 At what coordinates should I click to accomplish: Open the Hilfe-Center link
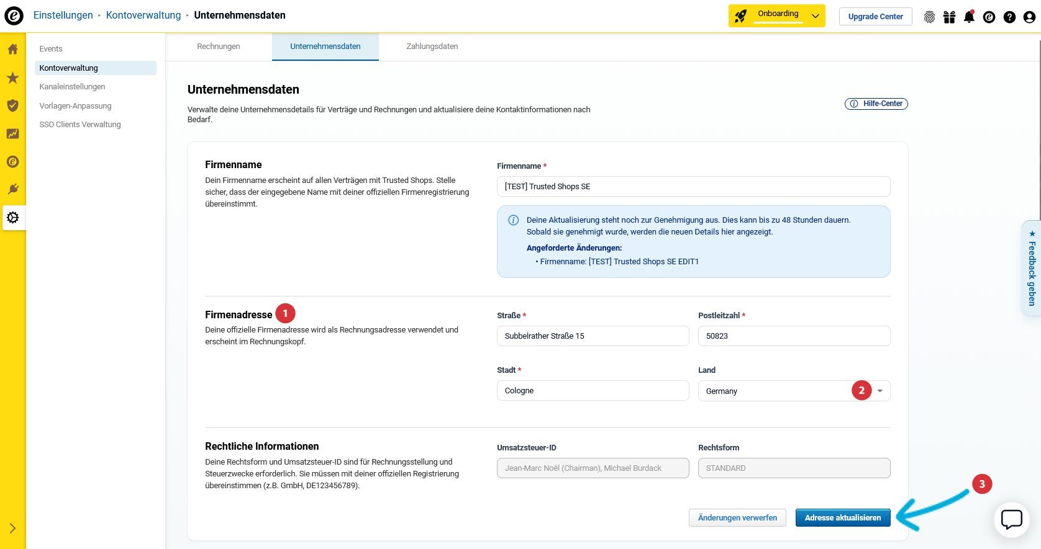point(876,104)
